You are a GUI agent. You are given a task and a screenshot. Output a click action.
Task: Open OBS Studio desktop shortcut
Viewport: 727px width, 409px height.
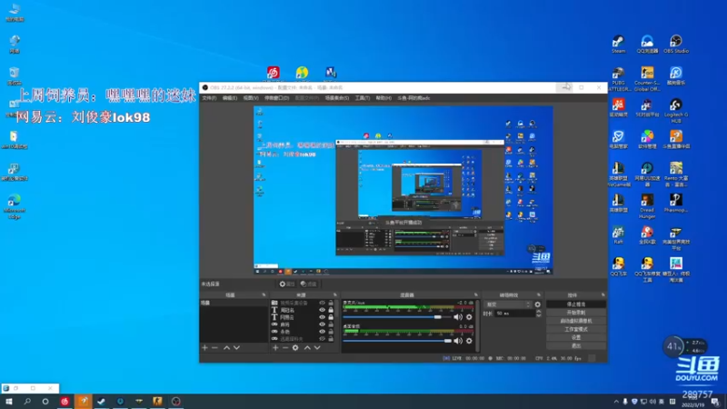(676, 45)
